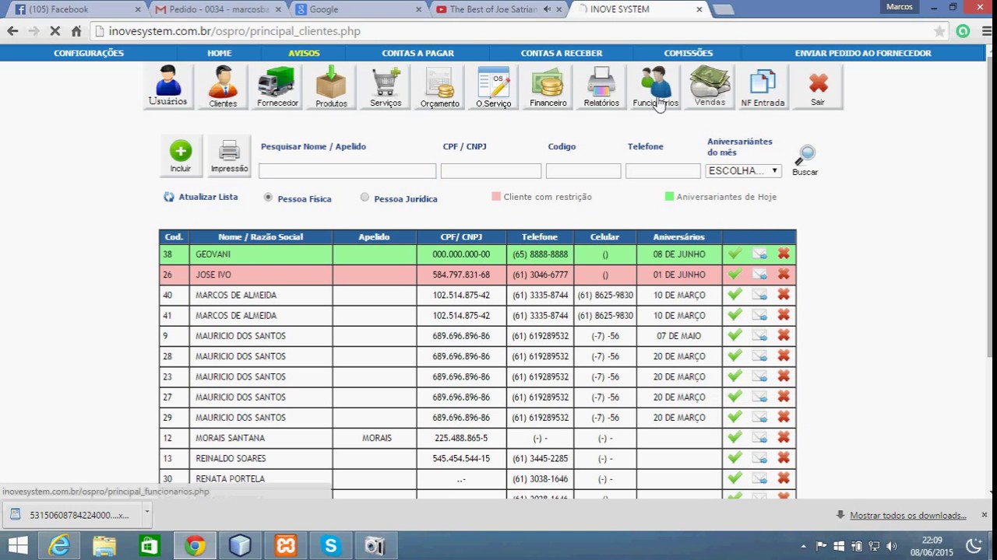Open Skype from the taskbar
This screenshot has width=997, height=560.
coord(331,547)
